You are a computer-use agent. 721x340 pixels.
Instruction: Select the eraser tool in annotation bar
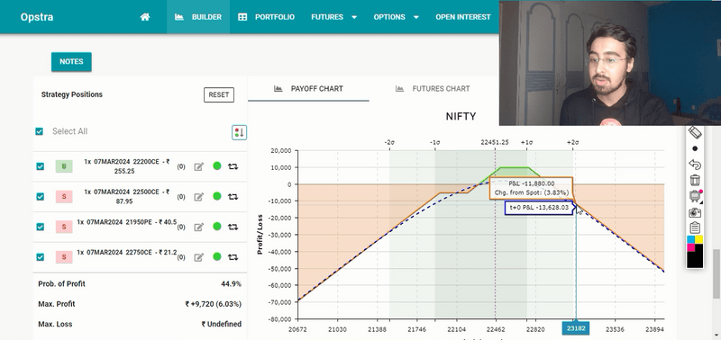[695, 132]
